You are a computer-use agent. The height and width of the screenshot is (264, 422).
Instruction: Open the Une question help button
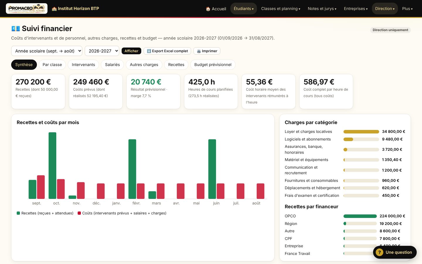[395, 252]
